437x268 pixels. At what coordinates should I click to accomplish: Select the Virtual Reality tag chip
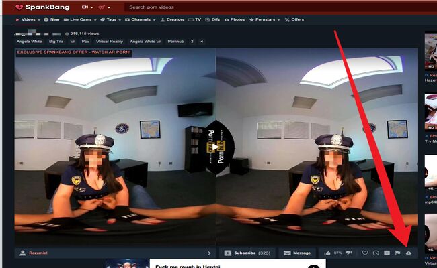pyautogui.click(x=110, y=42)
